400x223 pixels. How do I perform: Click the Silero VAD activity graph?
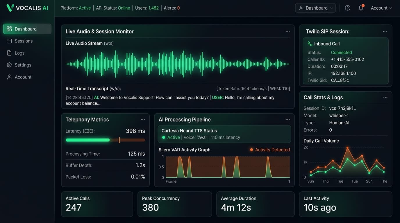click(228, 167)
